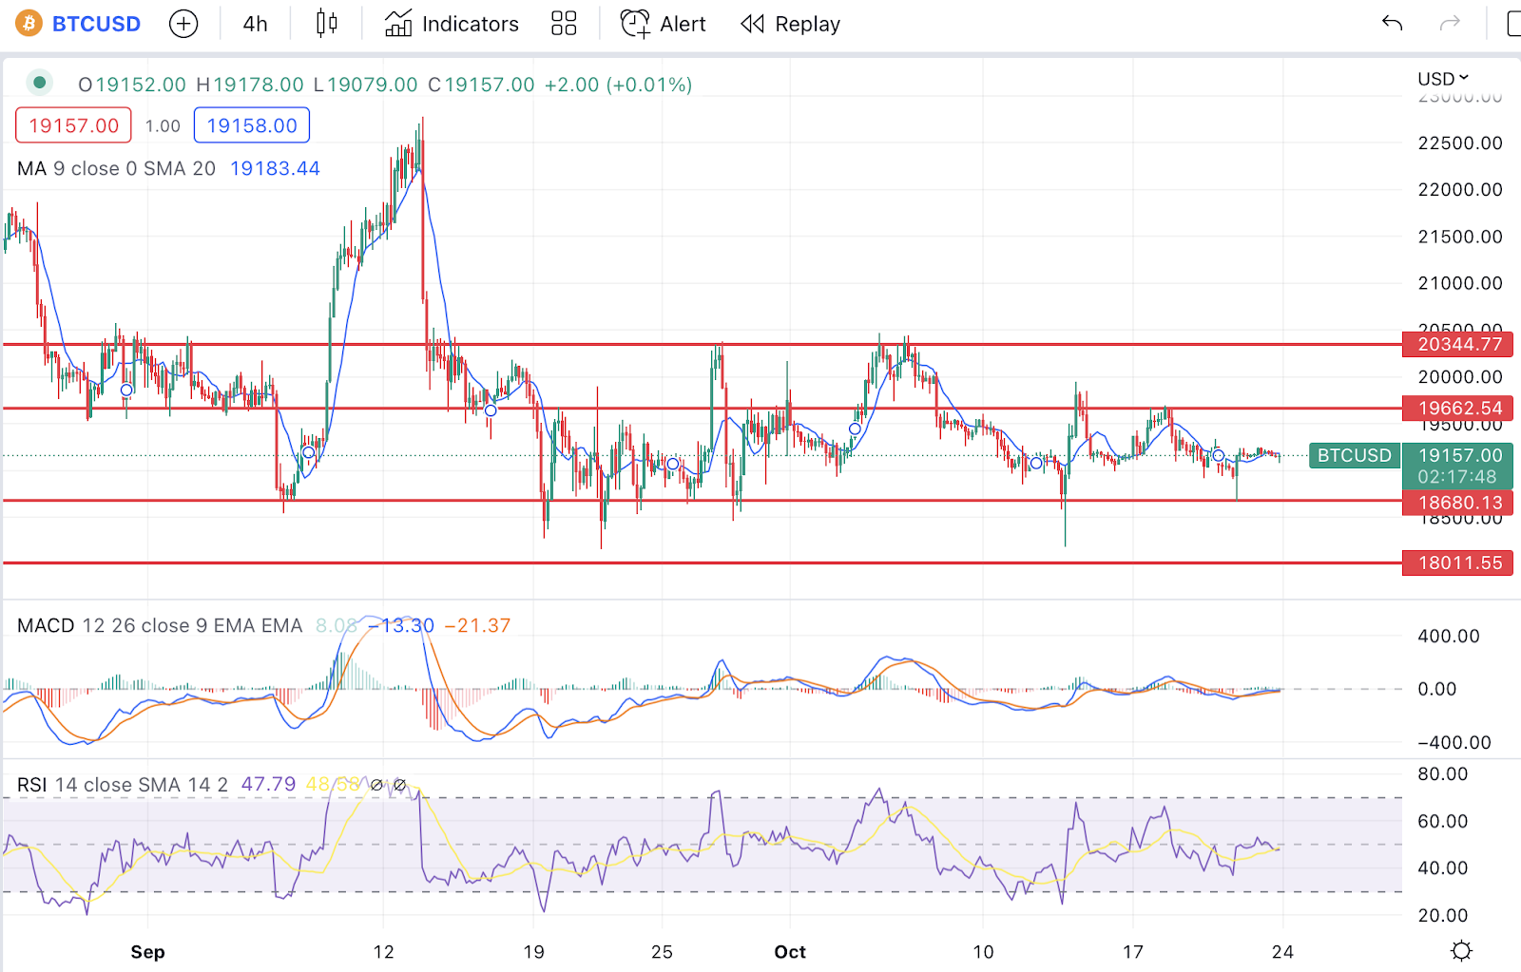
Task: Click the high price H19178.00
Action: point(250,85)
